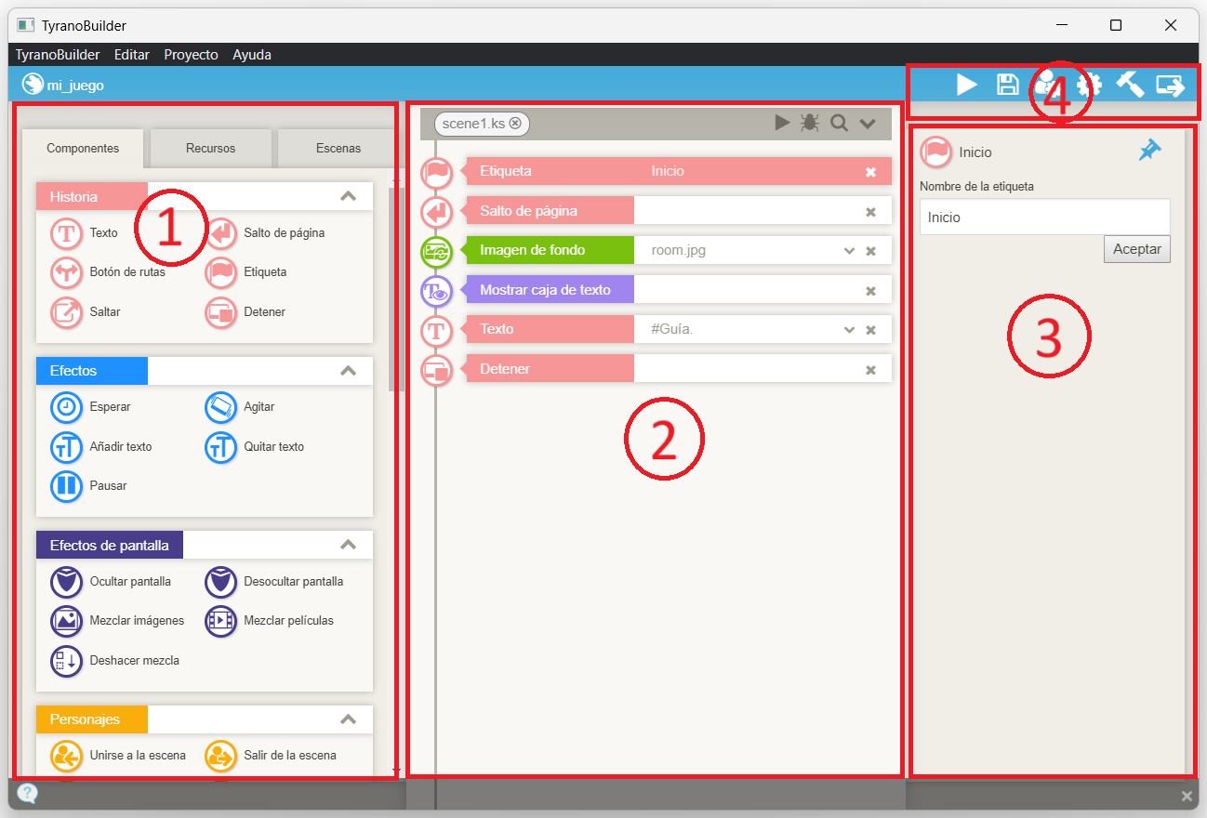This screenshot has width=1207, height=818.
Task: Open the debug bug icon
Action: (810, 123)
